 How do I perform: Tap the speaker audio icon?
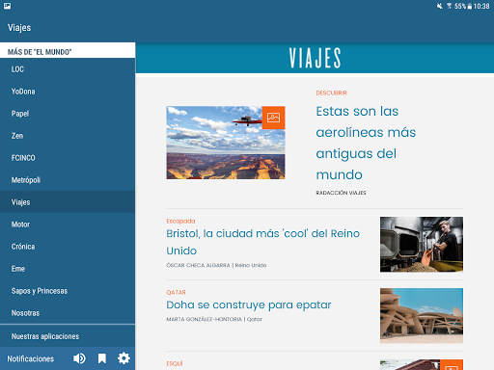tap(79, 358)
